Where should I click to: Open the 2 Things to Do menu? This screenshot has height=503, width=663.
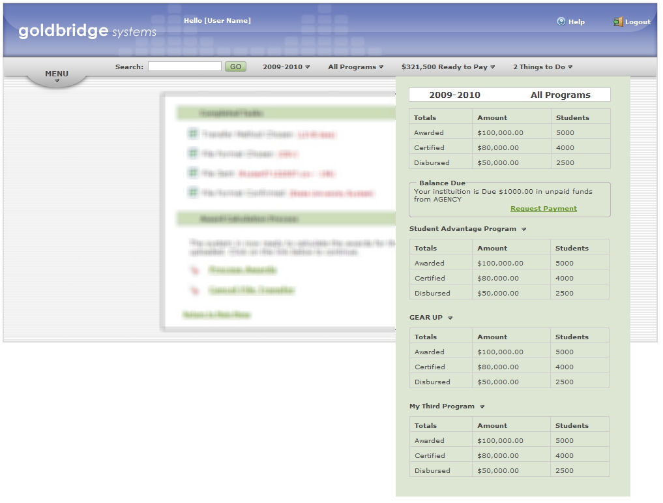tap(542, 67)
